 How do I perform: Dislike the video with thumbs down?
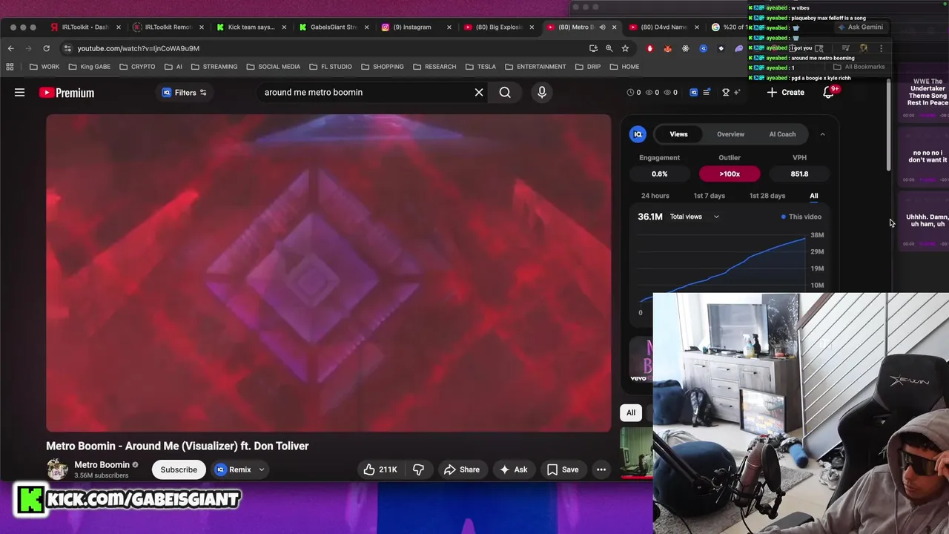click(418, 469)
